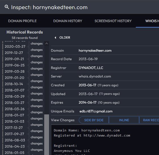Viewport: 159px width, 155px height.
Task: Click 'Anonymous You LLC' in raw record
Action: point(72,151)
